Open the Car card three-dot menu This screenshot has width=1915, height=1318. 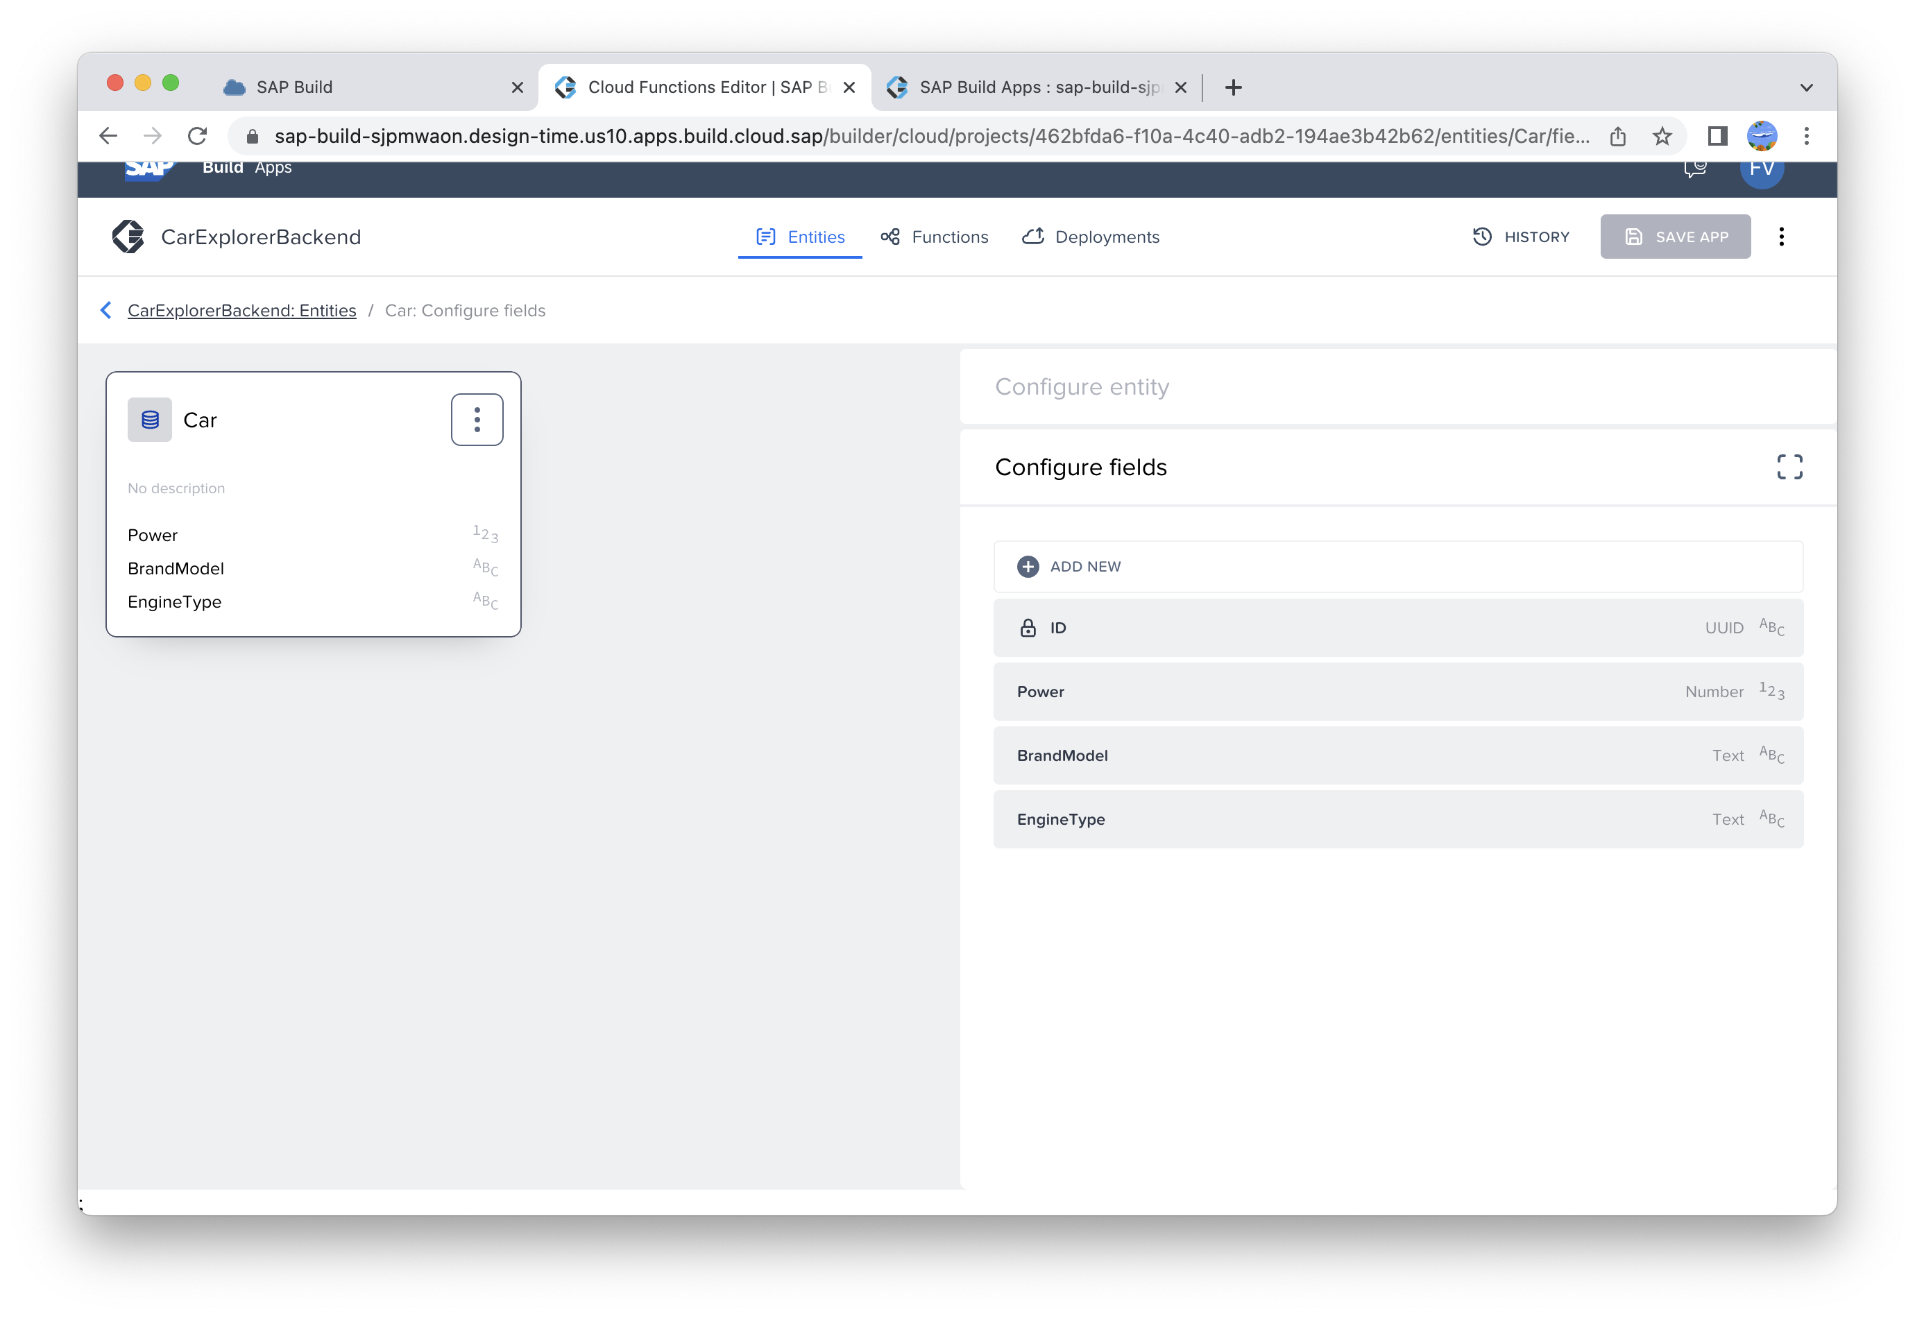[x=477, y=420]
